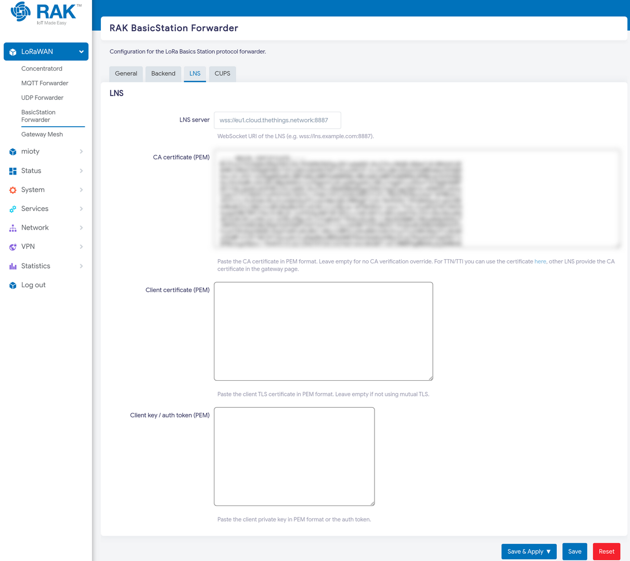Click inside the CA certificate textarea
This screenshot has width=630, height=561.
pos(417,199)
